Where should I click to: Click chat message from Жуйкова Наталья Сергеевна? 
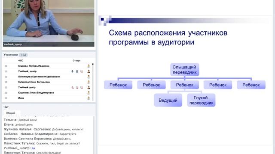(43, 129)
